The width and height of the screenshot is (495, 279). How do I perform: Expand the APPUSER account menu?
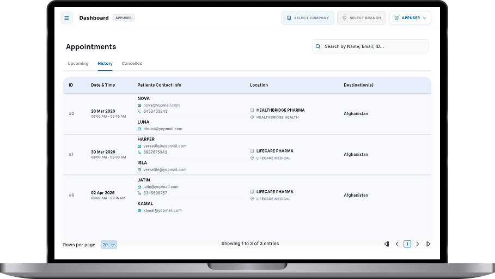coord(410,18)
